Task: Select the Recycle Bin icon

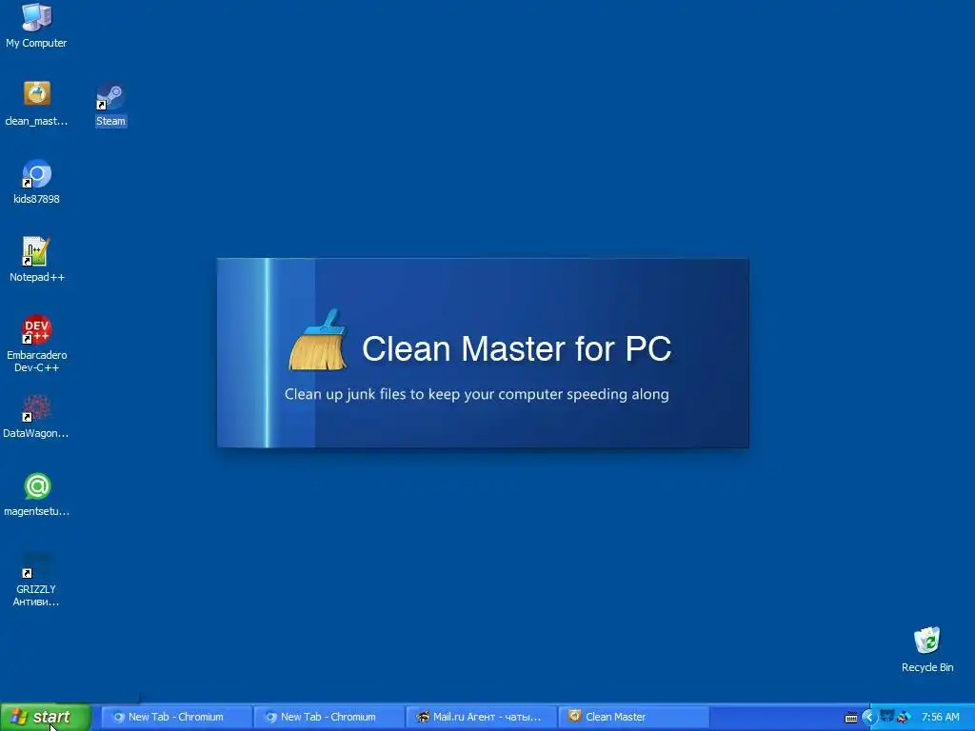Action: point(927,649)
